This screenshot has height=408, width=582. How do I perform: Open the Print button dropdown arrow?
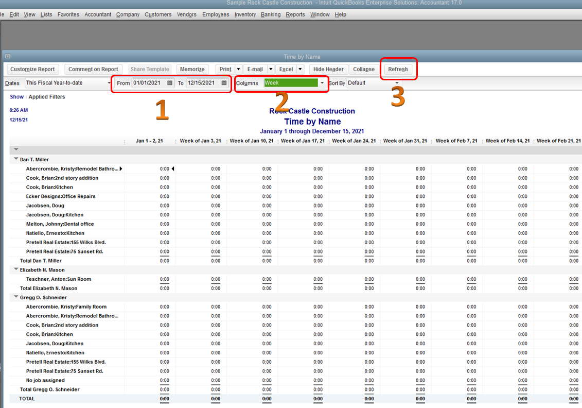(x=239, y=70)
